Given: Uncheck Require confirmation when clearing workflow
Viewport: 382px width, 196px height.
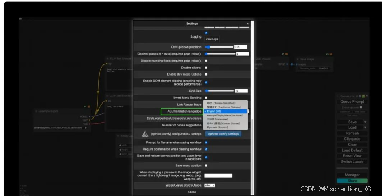Looking at the screenshot, I should point(206,149).
